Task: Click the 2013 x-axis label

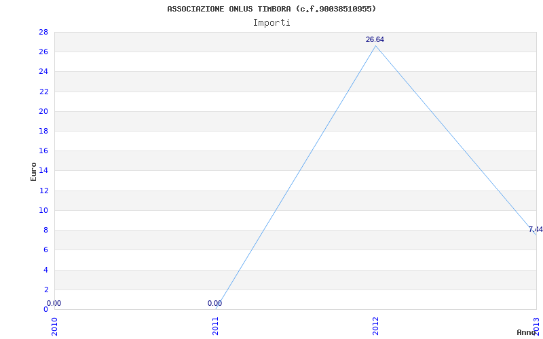Action: 536,325
